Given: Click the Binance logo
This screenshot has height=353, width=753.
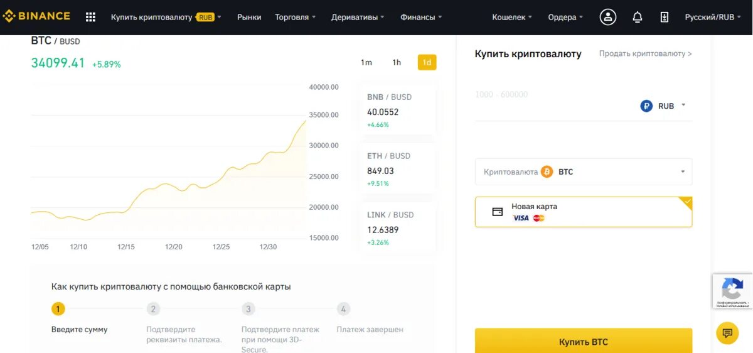Looking at the screenshot, I should 36,16.
